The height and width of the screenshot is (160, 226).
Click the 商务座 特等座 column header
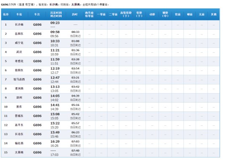[89, 14]
